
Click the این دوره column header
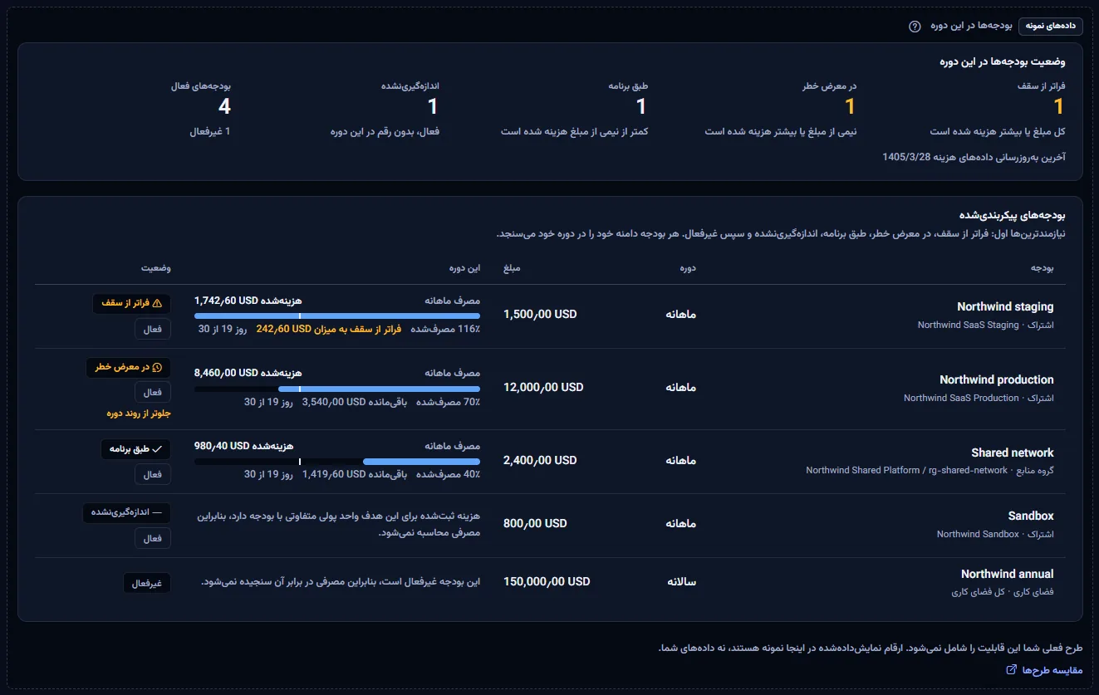(x=464, y=268)
